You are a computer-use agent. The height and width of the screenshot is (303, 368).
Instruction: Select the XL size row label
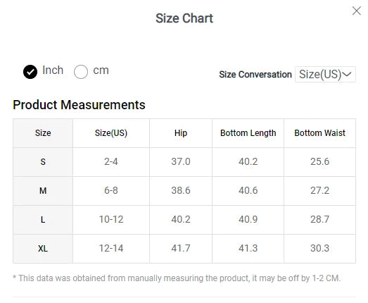[43, 249]
